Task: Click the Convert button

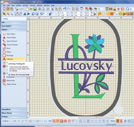Action: (19, 9)
